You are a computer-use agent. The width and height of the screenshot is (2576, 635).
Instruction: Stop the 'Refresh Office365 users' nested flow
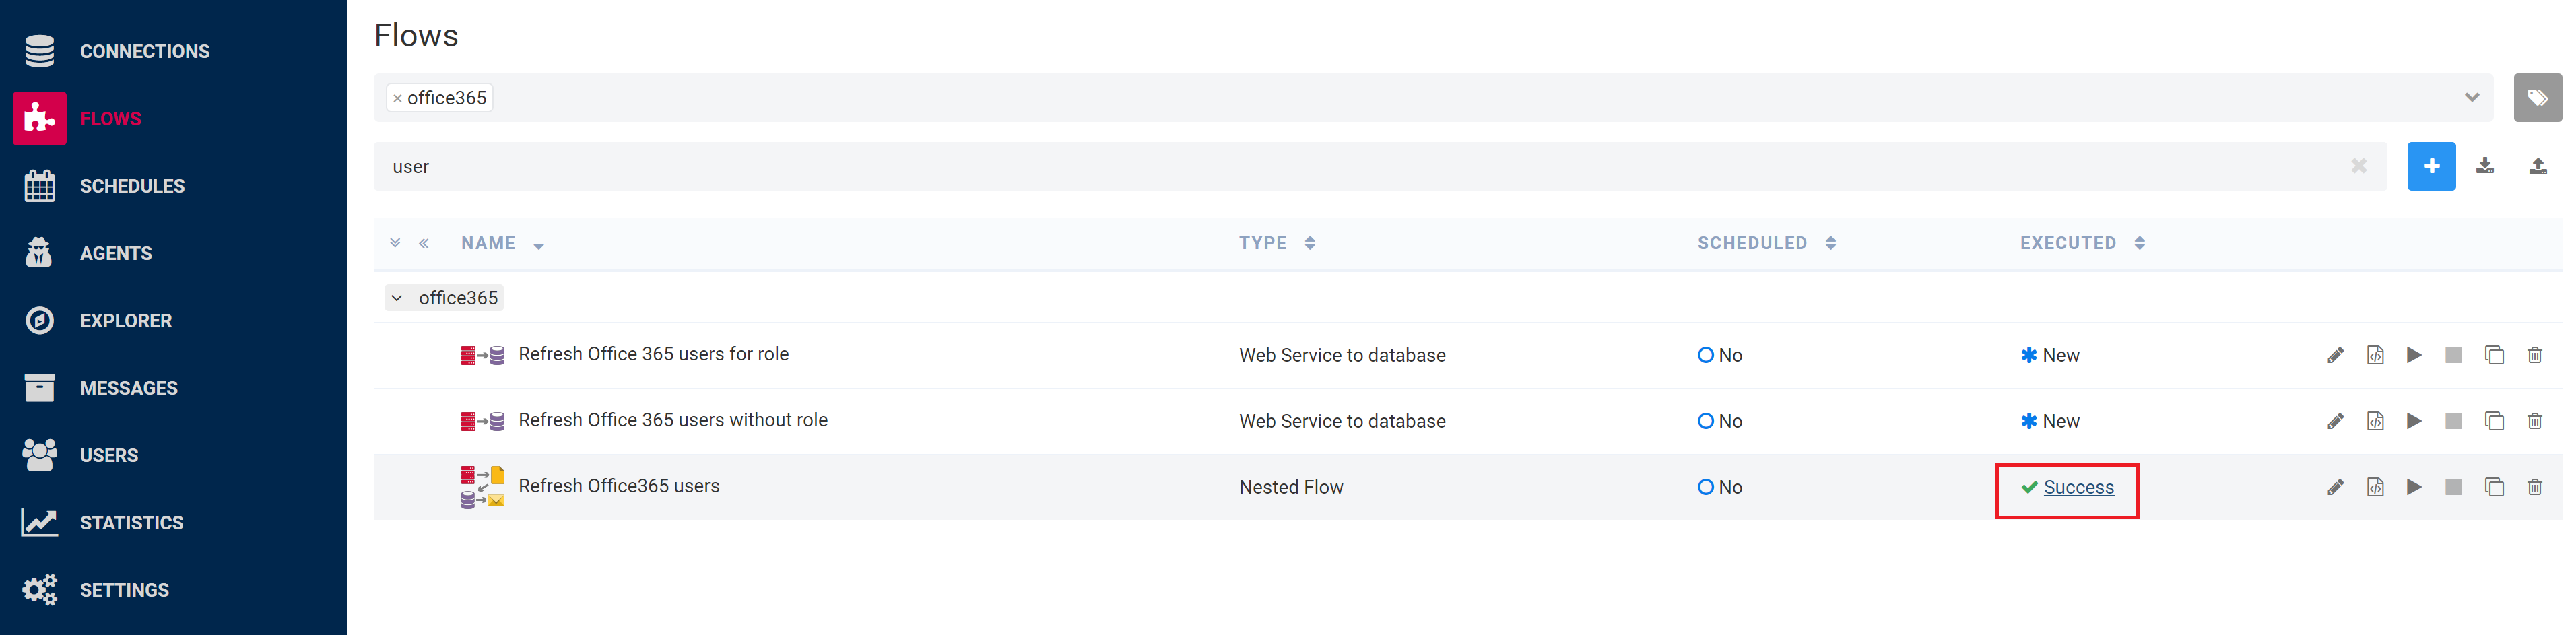(2453, 487)
